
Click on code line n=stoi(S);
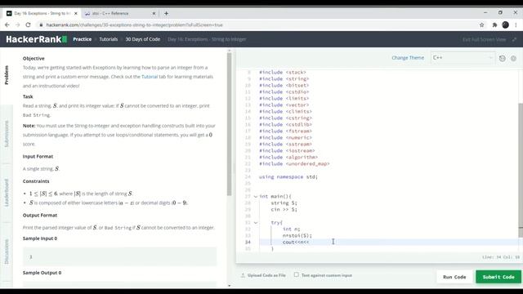pos(297,236)
